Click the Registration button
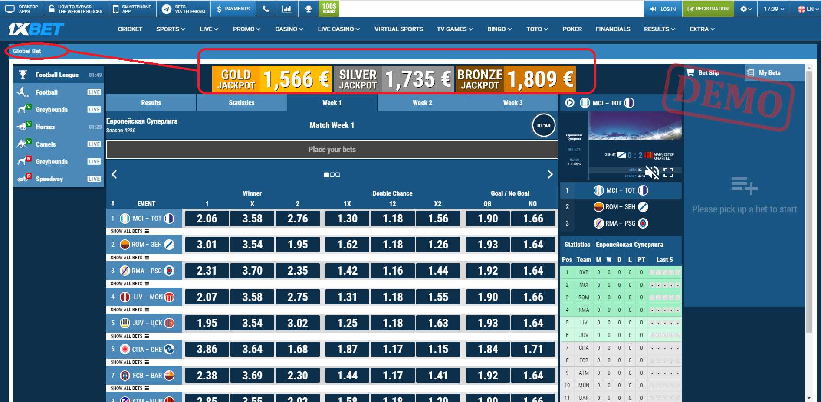The height and width of the screenshot is (402, 821). pos(708,9)
